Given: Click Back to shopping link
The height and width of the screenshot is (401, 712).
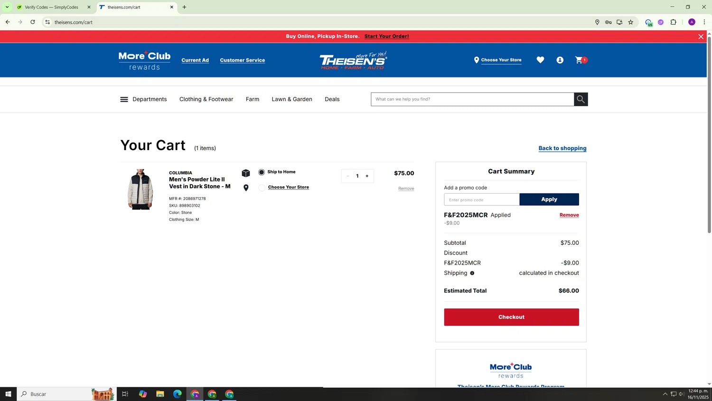Looking at the screenshot, I should (562, 148).
